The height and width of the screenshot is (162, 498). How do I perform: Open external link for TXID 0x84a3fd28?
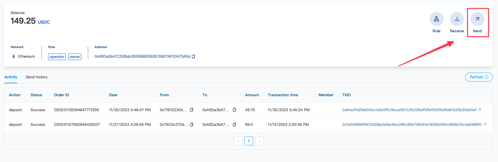click(479, 110)
